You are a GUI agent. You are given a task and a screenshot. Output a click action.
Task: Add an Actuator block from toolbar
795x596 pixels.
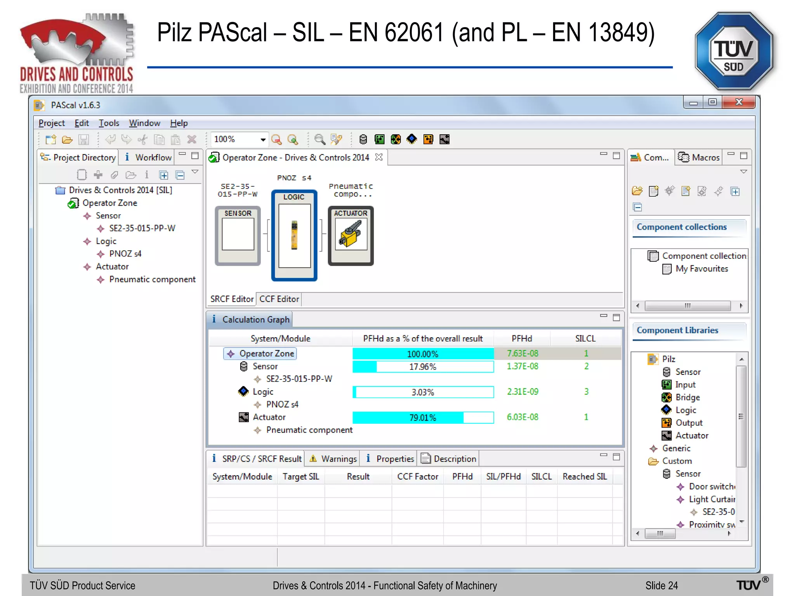[x=444, y=139]
